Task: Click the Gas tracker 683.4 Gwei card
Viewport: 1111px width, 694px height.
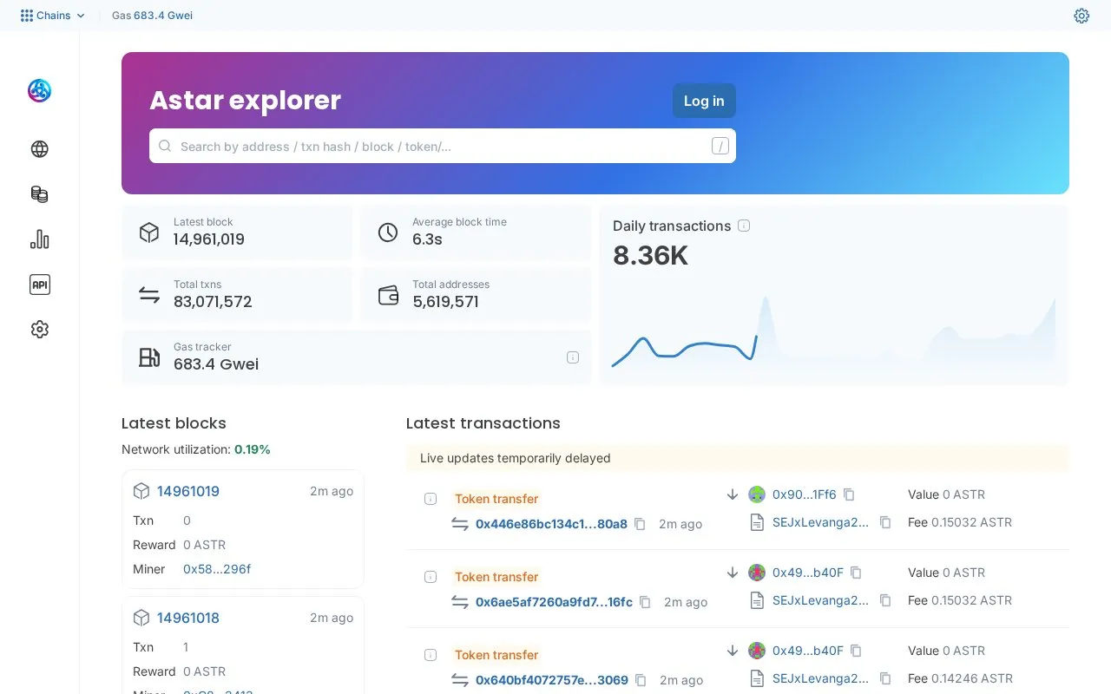Action: pos(356,357)
